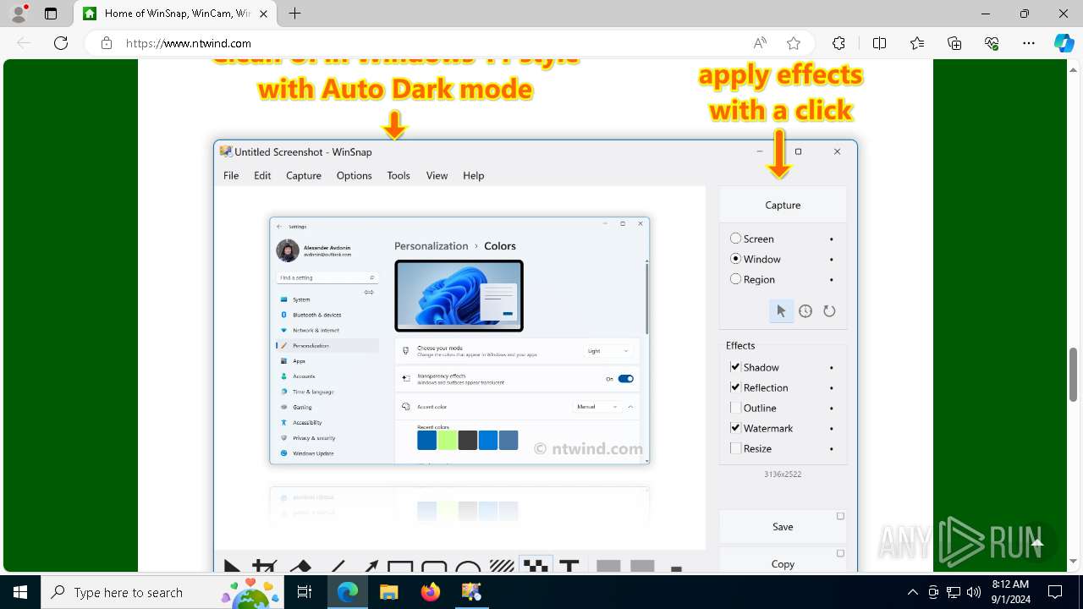This screenshot has height=609, width=1083.
Task: Open the WinSnap Edit menu
Action: [x=262, y=175]
